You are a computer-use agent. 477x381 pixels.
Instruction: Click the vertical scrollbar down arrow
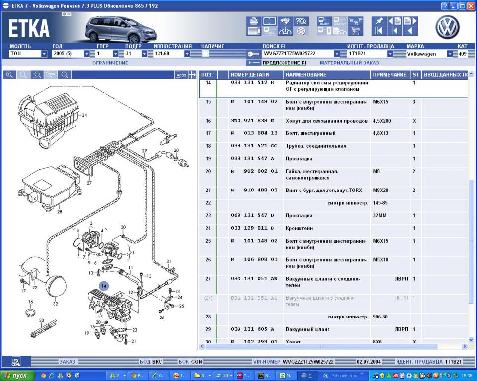[x=471, y=340]
